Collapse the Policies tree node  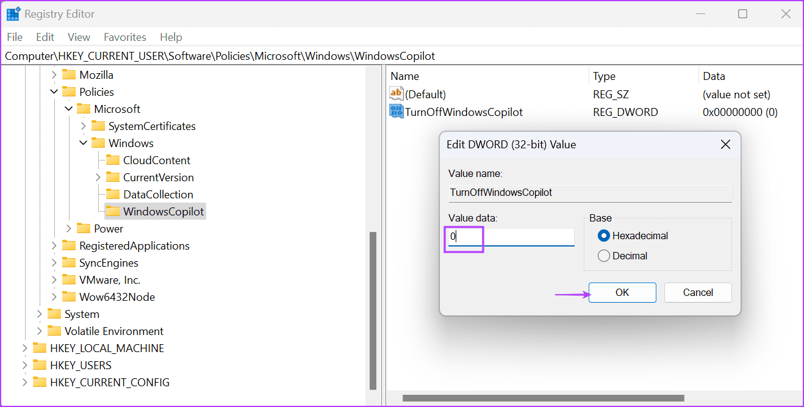point(54,92)
